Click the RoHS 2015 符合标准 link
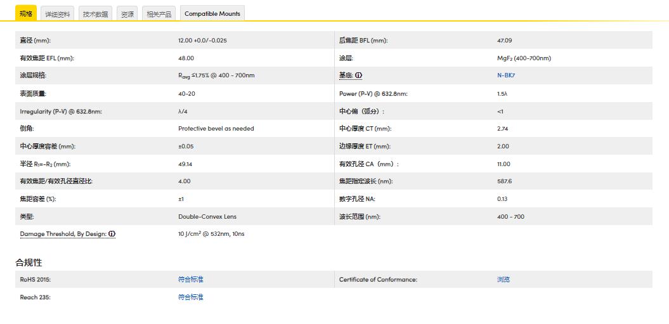 click(x=191, y=280)
